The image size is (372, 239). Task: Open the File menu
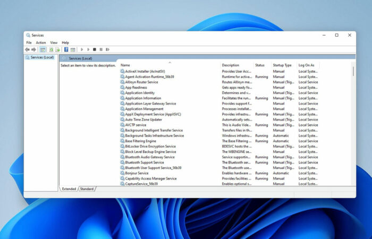pos(29,42)
